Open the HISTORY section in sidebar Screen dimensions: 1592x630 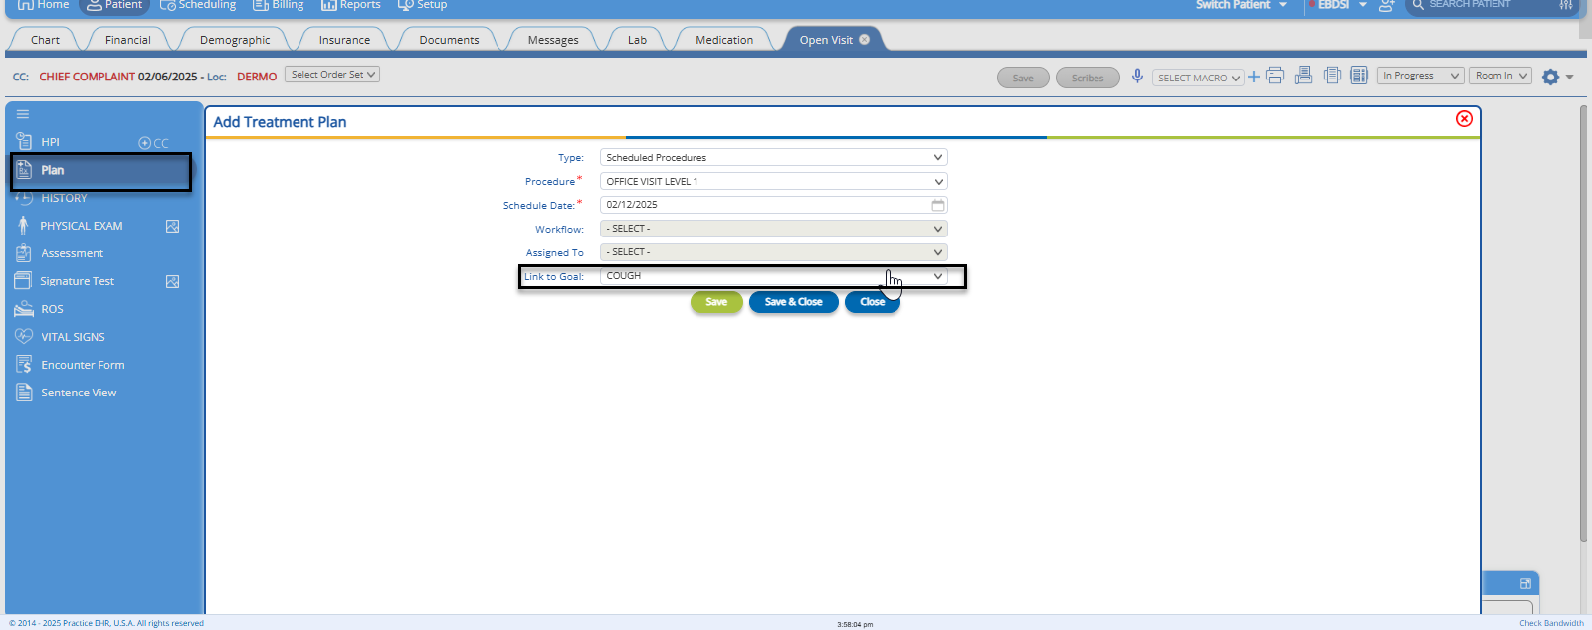pyautogui.click(x=64, y=198)
